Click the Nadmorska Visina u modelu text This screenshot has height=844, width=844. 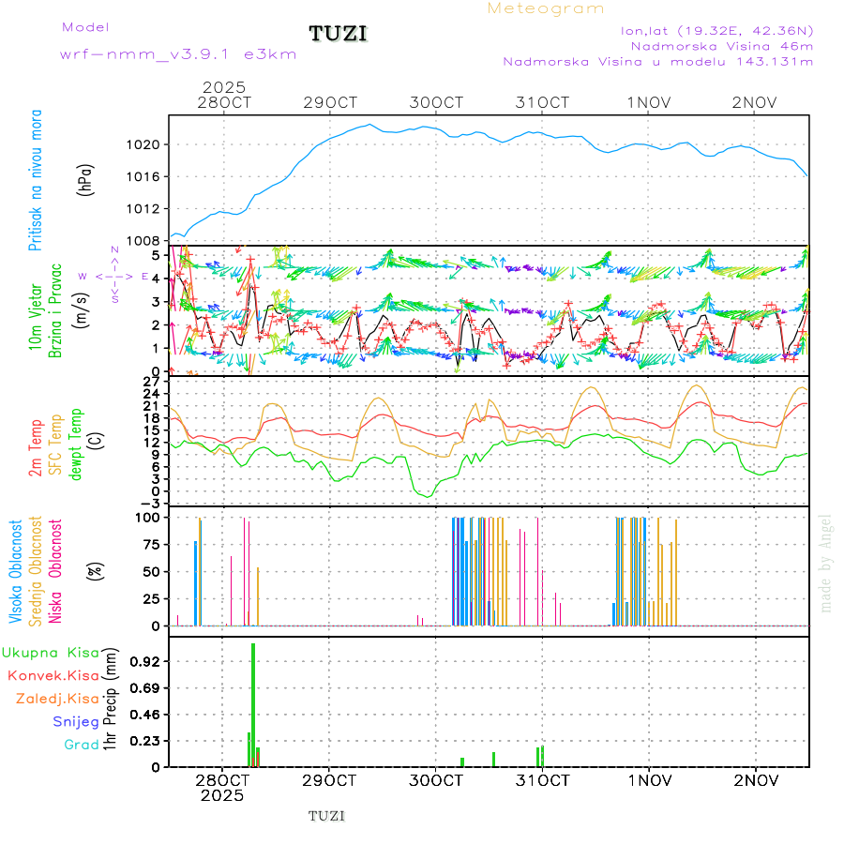click(657, 62)
